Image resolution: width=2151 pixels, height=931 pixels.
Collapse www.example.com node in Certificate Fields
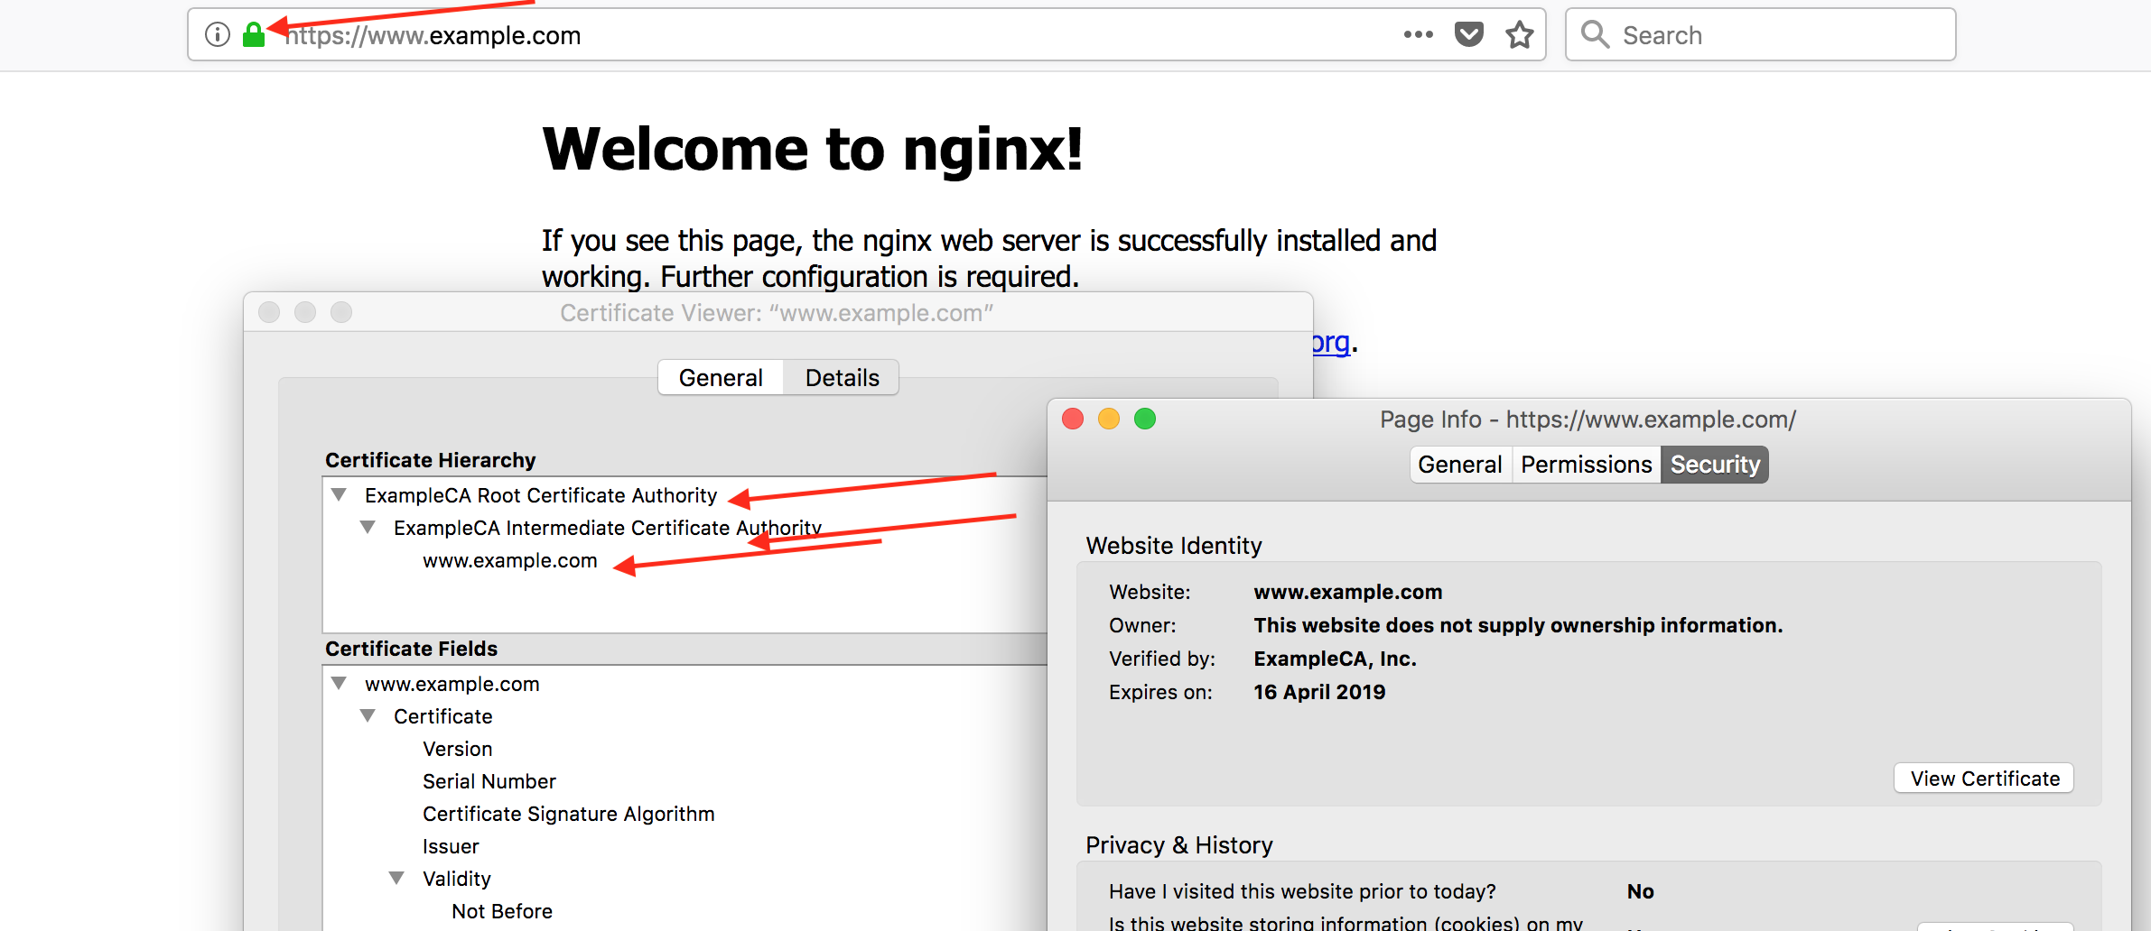[339, 683]
